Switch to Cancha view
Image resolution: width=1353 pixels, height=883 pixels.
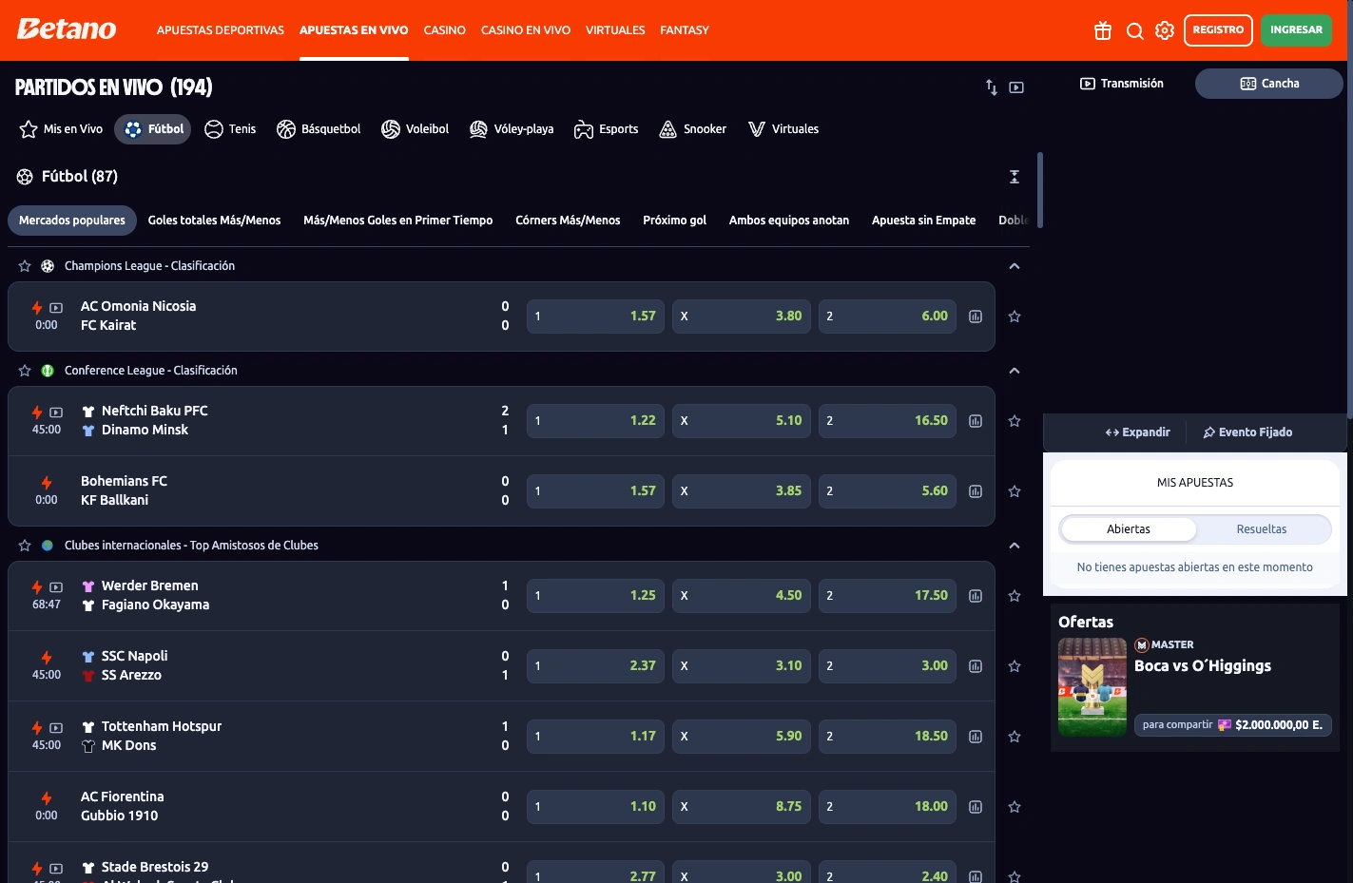pyautogui.click(x=1269, y=84)
